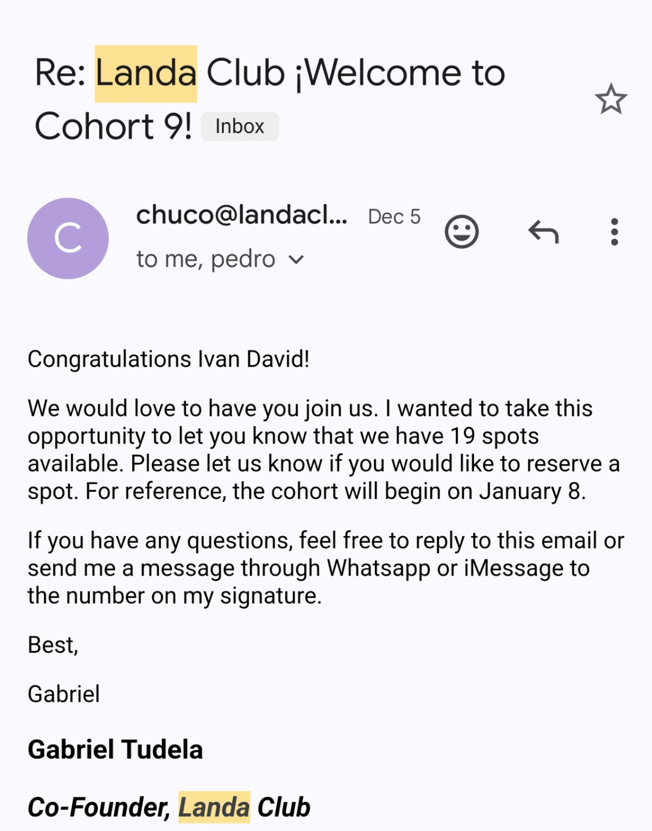Tap the highlighted Landa word in the subject
Image resolution: width=652 pixels, height=831 pixels.
(146, 73)
